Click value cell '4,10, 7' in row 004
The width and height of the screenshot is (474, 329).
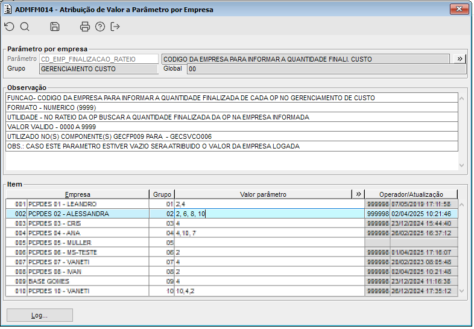point(270,233)
